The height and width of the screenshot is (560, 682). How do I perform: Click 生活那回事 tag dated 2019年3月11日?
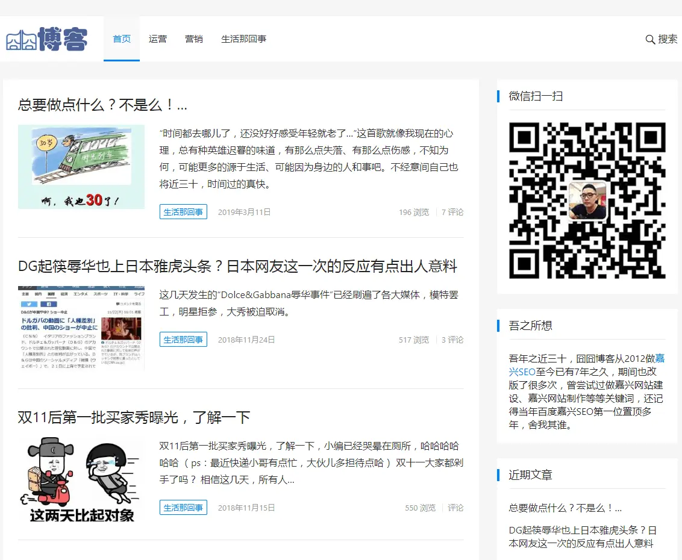(x=183, y=212)
